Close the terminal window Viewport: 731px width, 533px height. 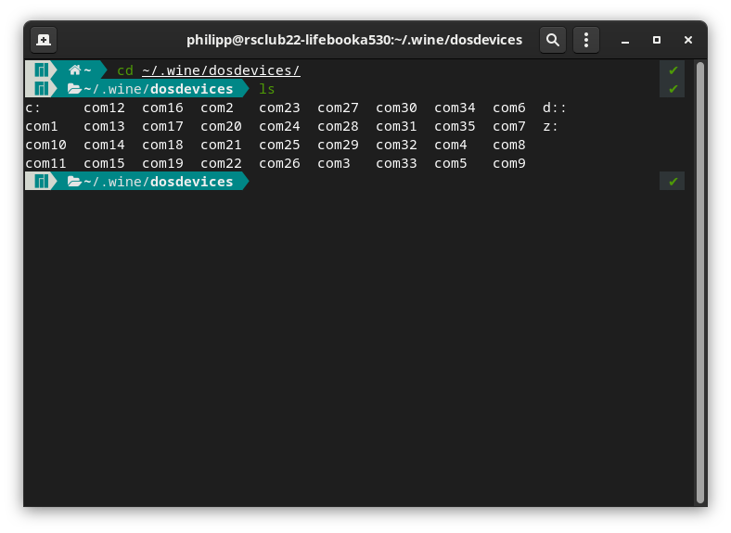click(x=688, y=40)
